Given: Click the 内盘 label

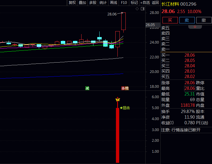Looking at the screenshot, I should (200, 105).
